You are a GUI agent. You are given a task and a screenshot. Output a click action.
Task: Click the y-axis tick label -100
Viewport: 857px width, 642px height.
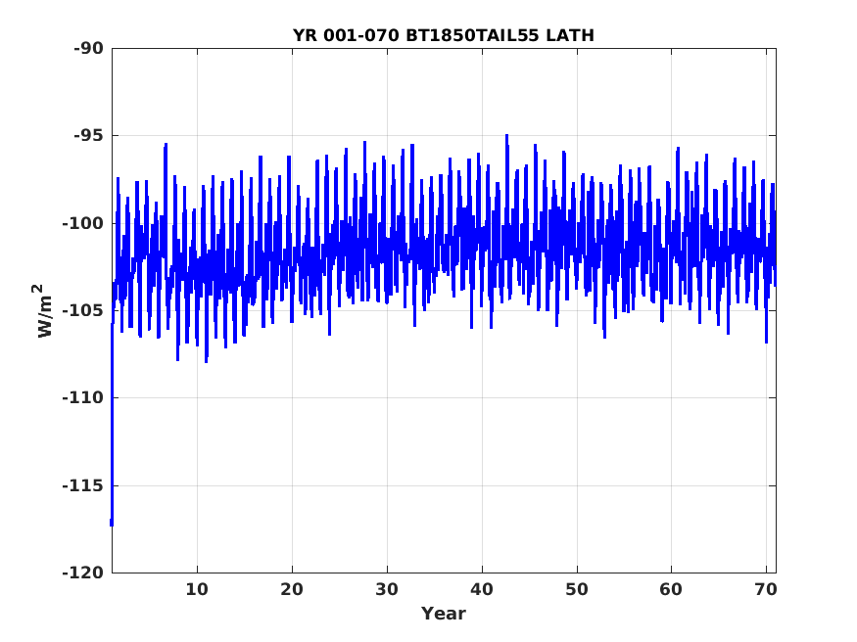(83, 223)
